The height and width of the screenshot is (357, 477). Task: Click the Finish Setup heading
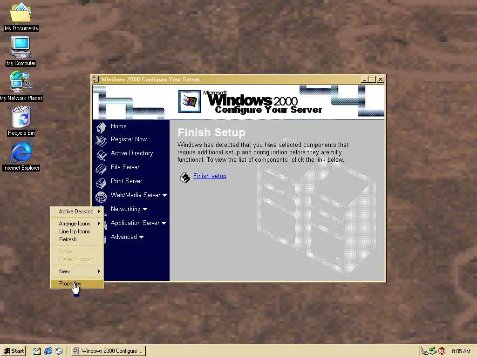(211, 132)
